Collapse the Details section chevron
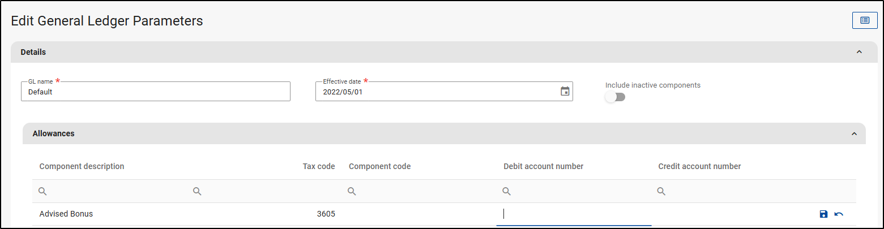The image size is (884, 229). (859, 52)
